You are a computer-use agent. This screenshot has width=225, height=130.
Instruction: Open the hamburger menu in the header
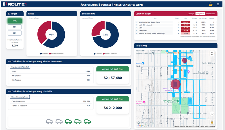tap(218, 4)
